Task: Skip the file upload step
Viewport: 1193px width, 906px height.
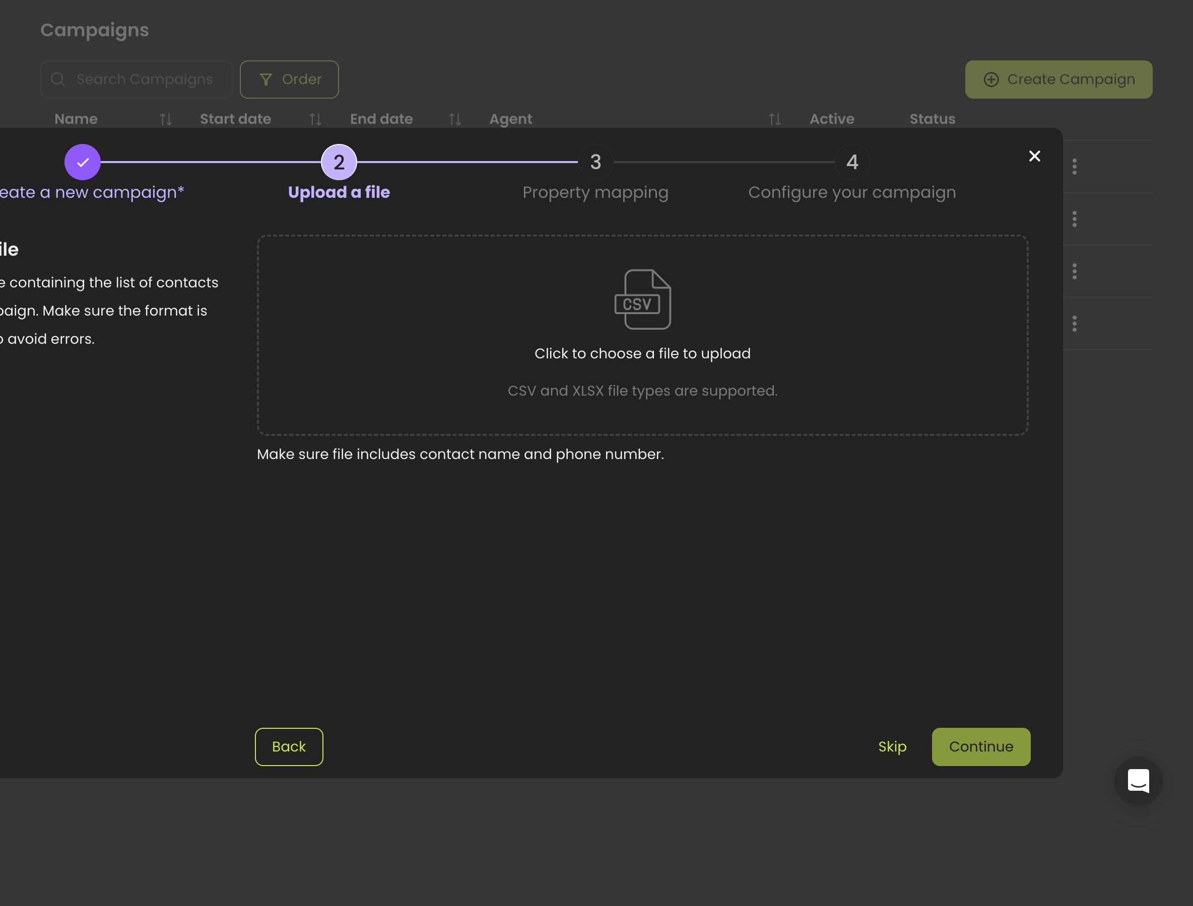Action: click(892, 746)
